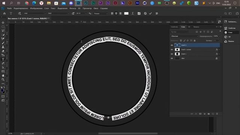
Task: Select the Brush tool
Action: point(3,43)
